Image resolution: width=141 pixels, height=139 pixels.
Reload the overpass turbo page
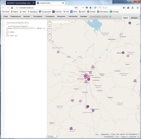coord(95,8)
